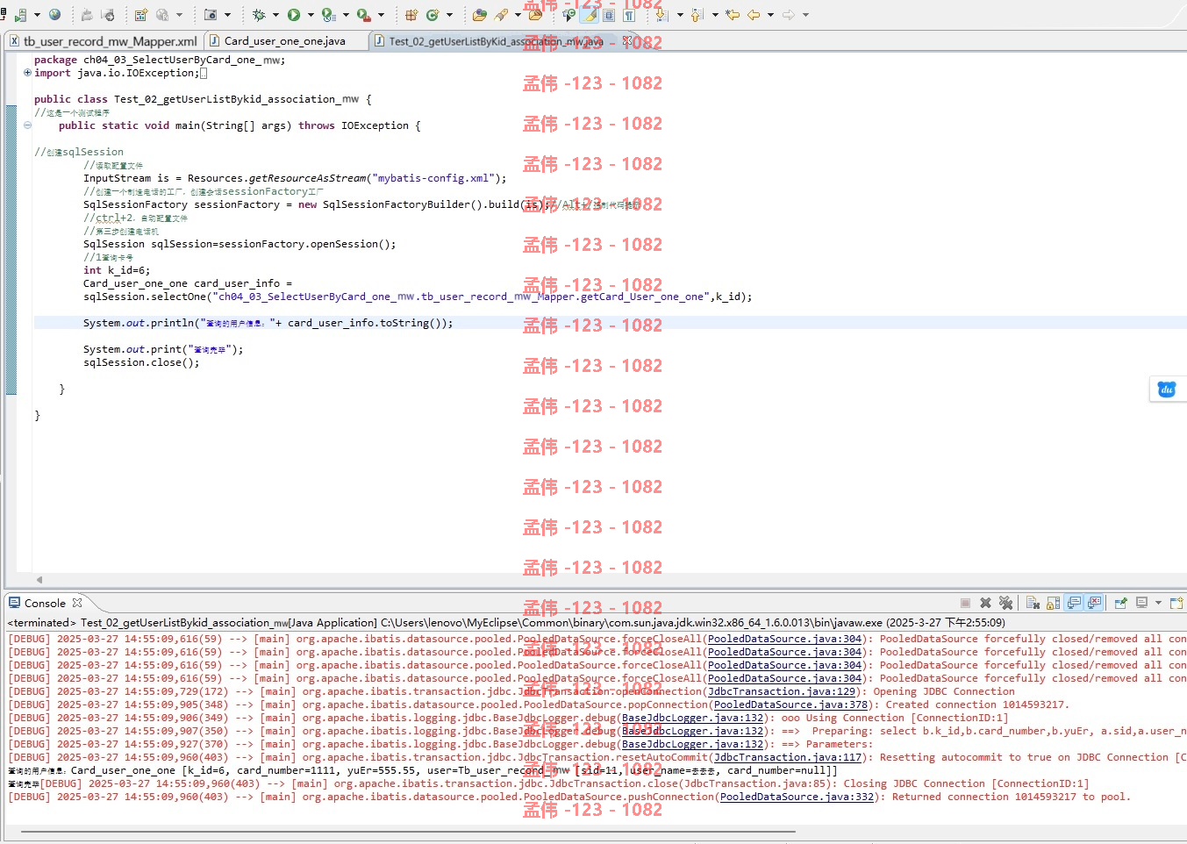Click the New Java Class icon
Screen dimensions: 1187x844
click(x=433, y=15)
